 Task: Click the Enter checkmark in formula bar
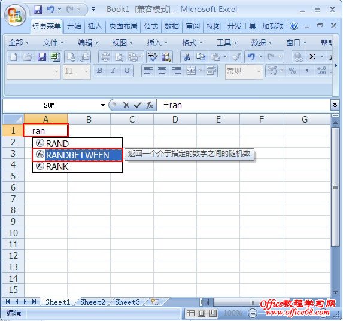coord(138,105)
